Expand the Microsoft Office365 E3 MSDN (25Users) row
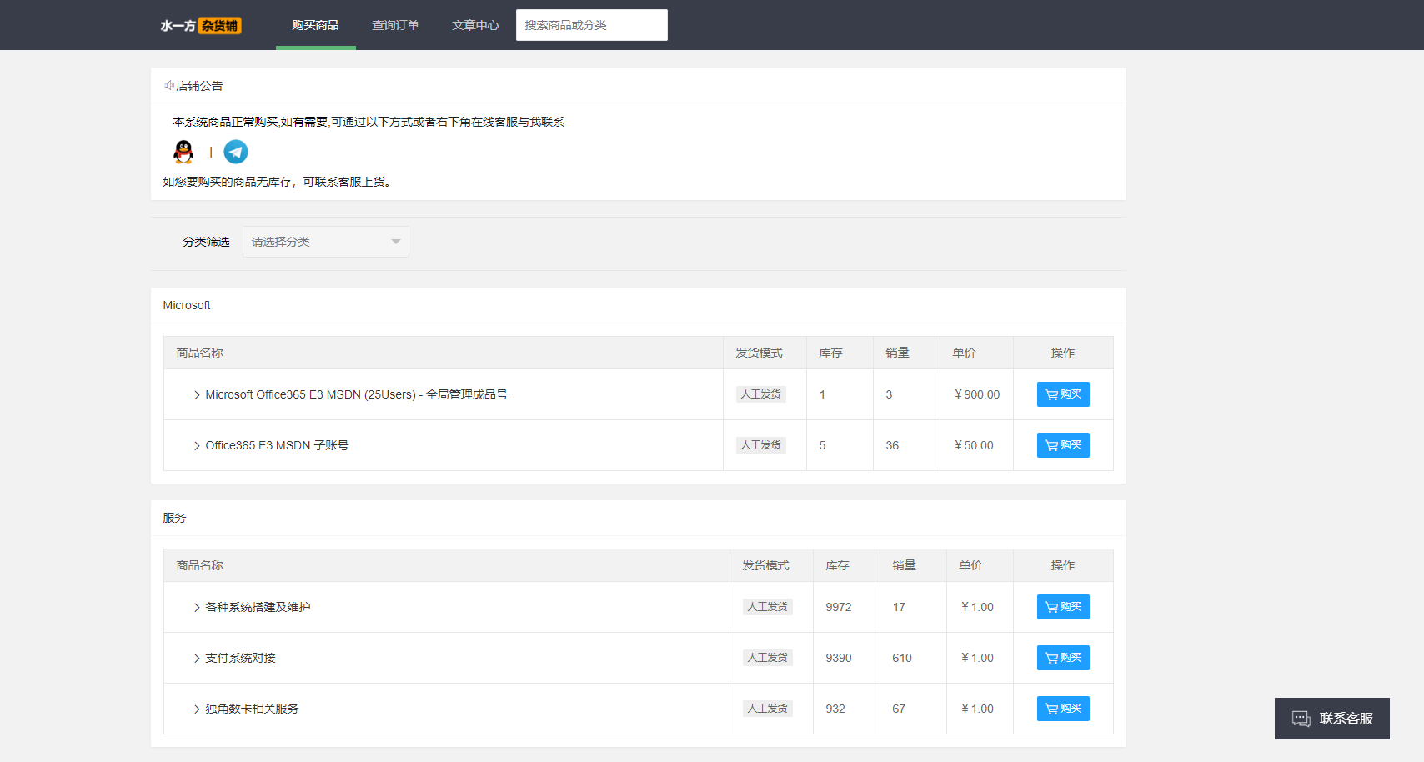Screen dimensions: 1424x762 (x=197, y=394)
